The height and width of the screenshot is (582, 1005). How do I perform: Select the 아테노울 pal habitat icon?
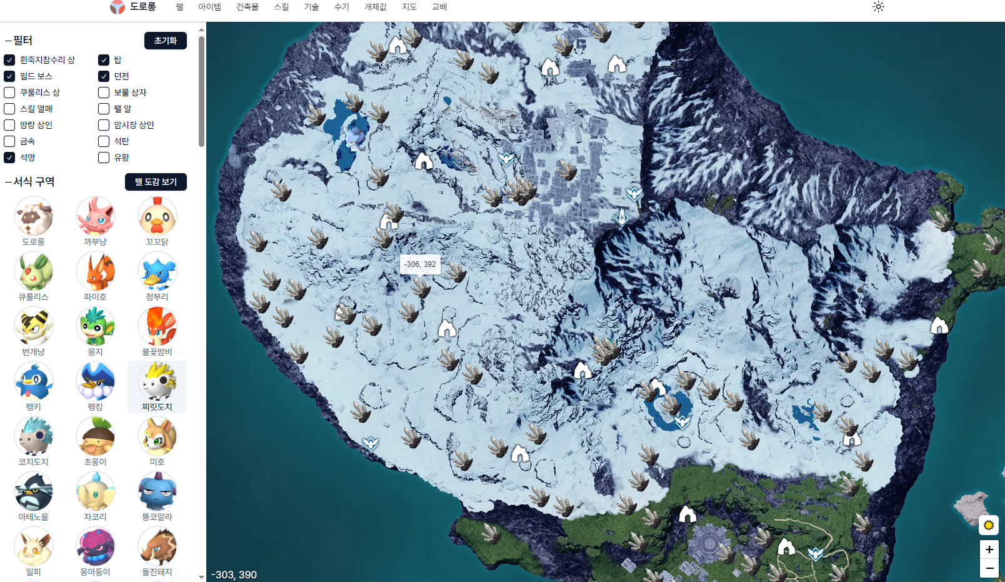(x=34, y=491)
